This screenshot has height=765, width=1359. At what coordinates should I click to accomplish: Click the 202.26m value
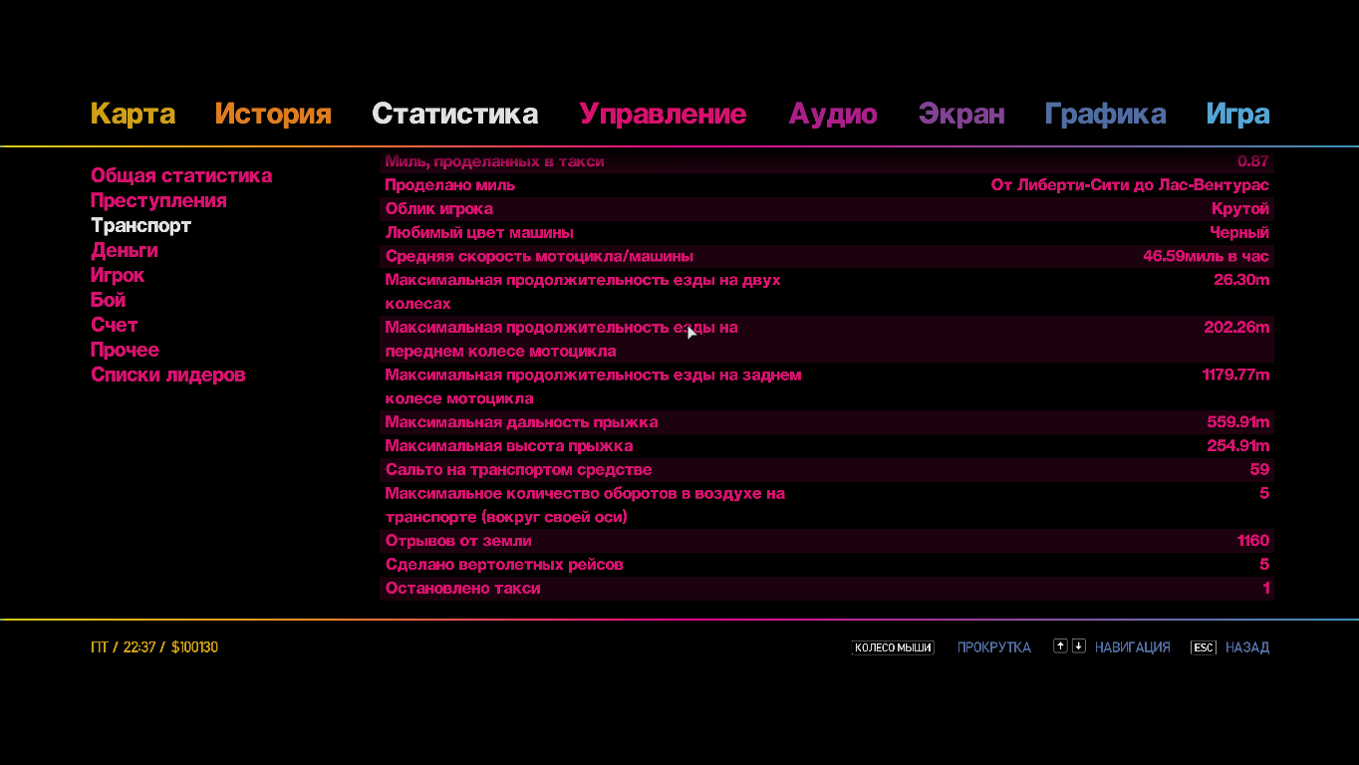coord(1236,328)
